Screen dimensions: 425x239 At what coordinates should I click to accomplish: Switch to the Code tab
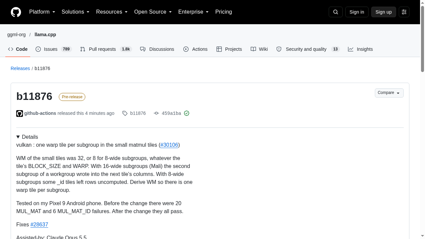click(18, 49)
